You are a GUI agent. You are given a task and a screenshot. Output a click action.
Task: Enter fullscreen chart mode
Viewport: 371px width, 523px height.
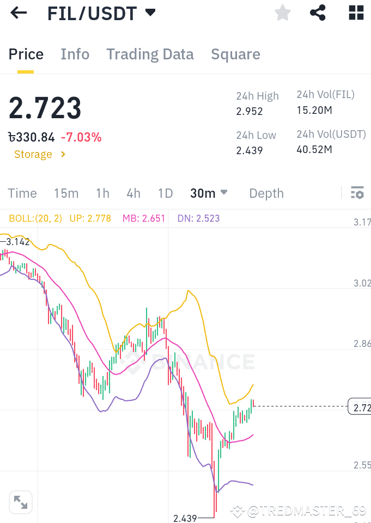point(21,502)
